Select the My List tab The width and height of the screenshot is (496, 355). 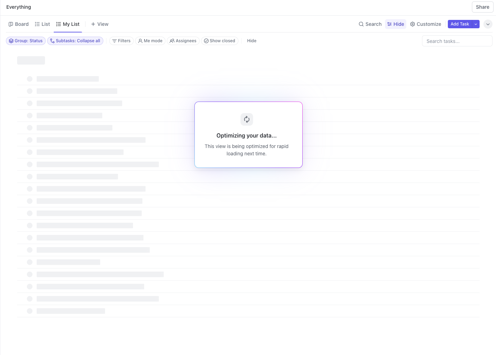pyautogui.click(x=68, y=24)
